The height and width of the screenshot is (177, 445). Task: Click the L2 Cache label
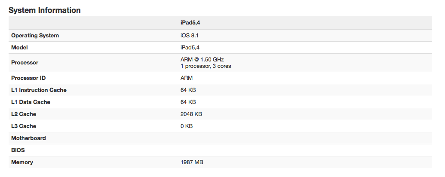coord(24,114)
